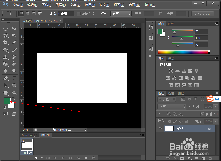Image resolution: width=221 pixels, height=161 pixels.
Task: Open the Fill dropdown arrow
Action: (x=216, y=121)
